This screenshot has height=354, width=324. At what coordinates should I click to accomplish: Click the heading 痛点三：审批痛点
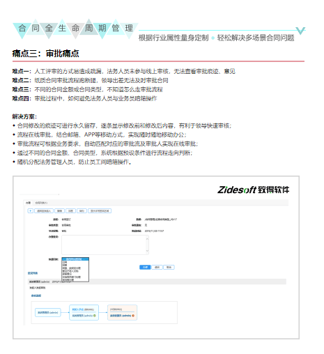point(45,54)
